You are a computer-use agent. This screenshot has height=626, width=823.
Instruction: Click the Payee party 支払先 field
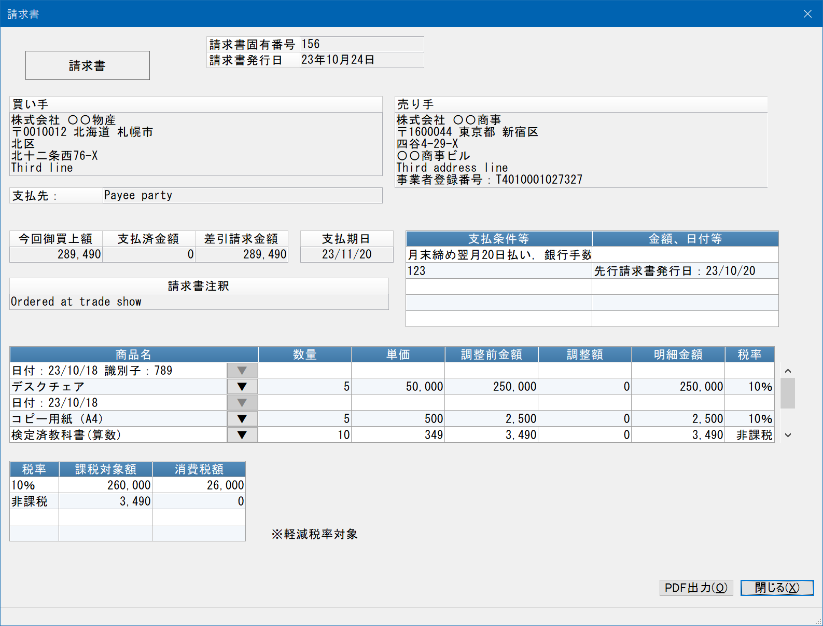pos(243,196)
